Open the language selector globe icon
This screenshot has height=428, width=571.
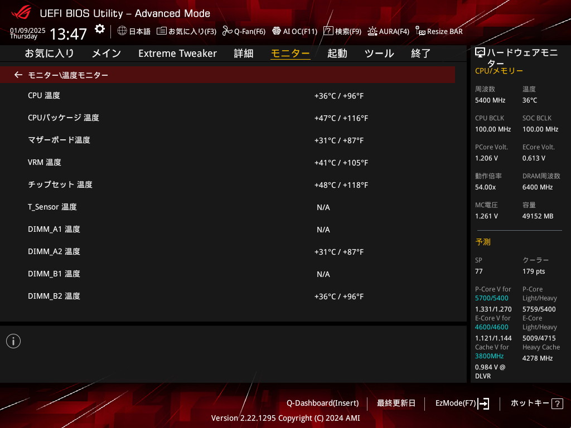[122, 31]
